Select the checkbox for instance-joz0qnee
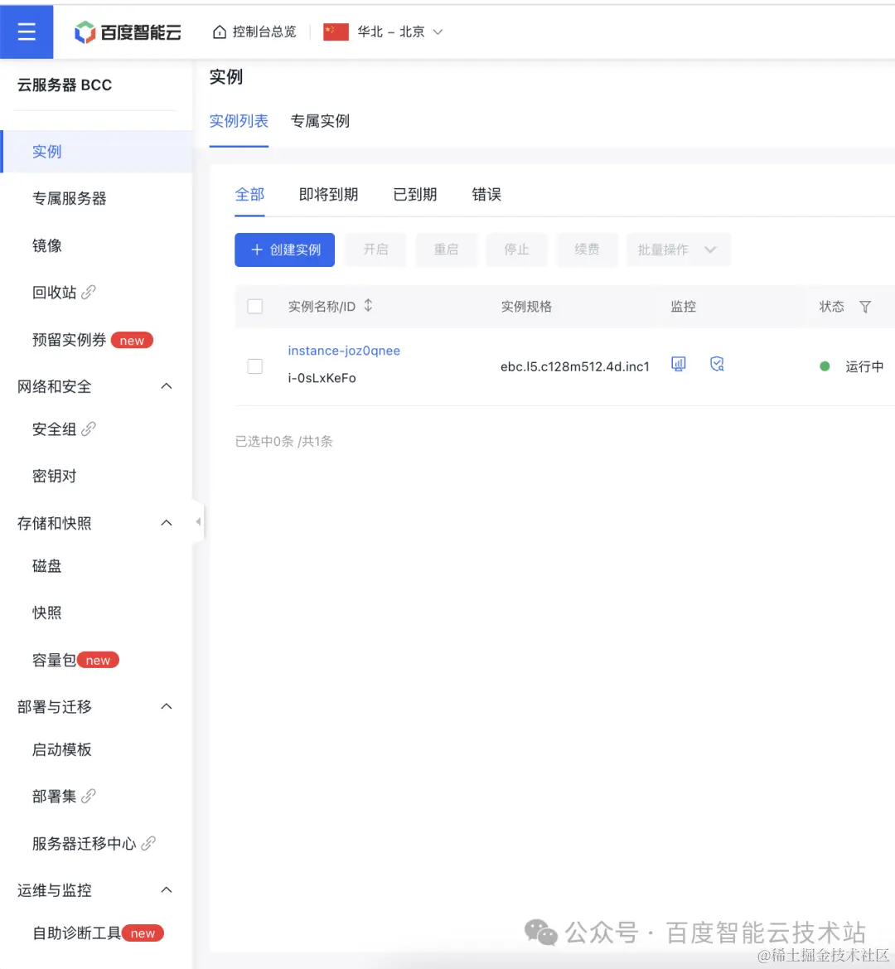The image size is (895, 969). pos(254,366)
